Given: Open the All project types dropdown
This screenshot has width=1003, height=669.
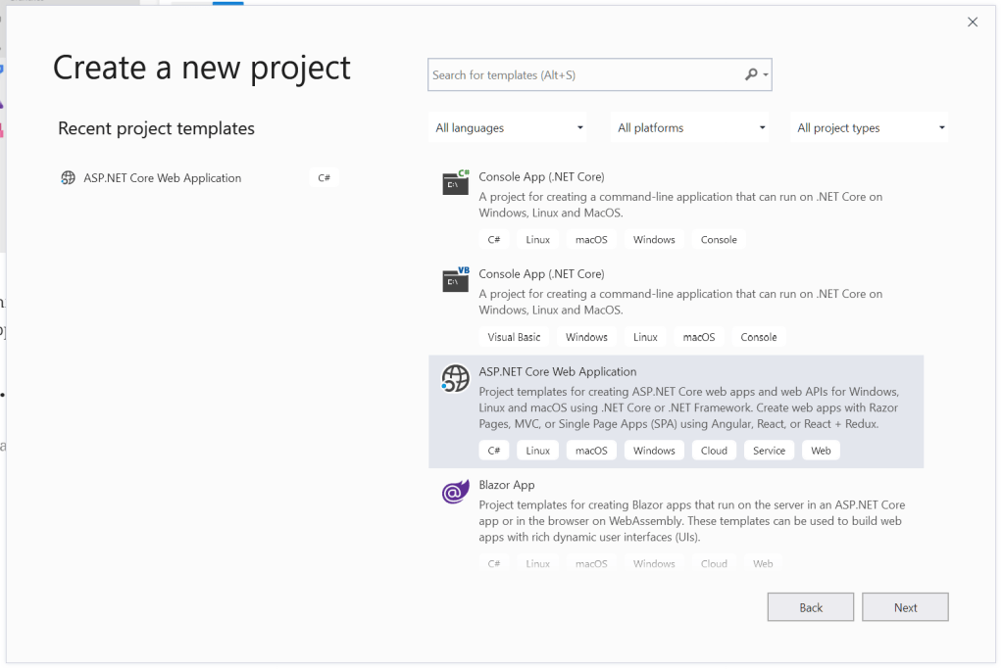Looking at the screenshot, I should (x=869, y=127).
